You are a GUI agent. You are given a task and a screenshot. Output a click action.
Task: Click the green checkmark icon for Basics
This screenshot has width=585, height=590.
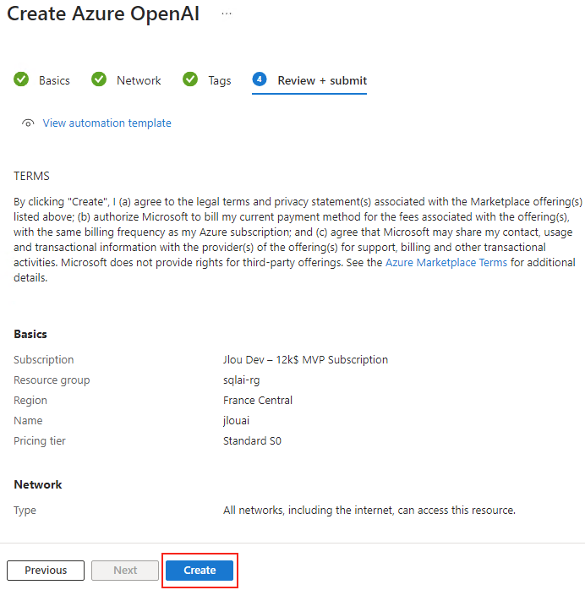(21, 79)
